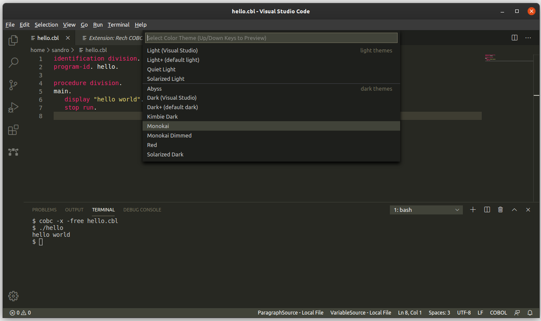The height and width of the screenshot is (321, 541).
Task: Collapse the panel via the close X
Action: click(x=528, y=210)
